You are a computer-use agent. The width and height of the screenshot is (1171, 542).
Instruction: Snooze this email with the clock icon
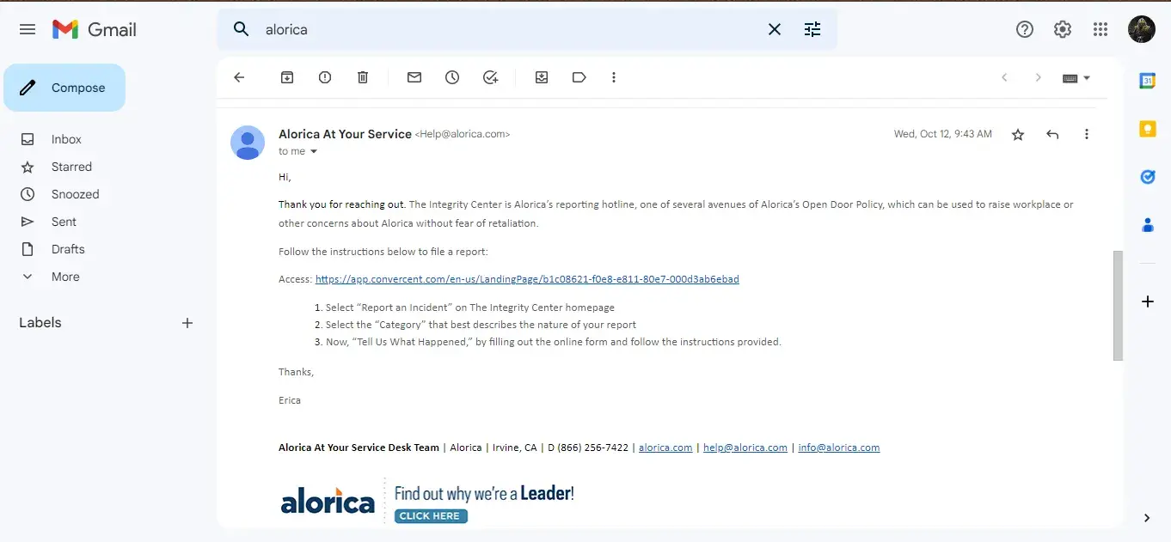[452, 77]
